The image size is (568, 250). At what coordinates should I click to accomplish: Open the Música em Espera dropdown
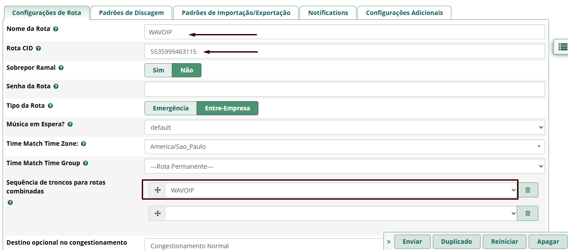[344, 127]
